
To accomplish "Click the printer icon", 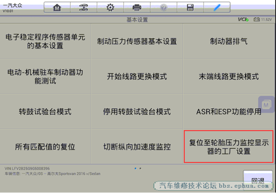I will 137,8.
